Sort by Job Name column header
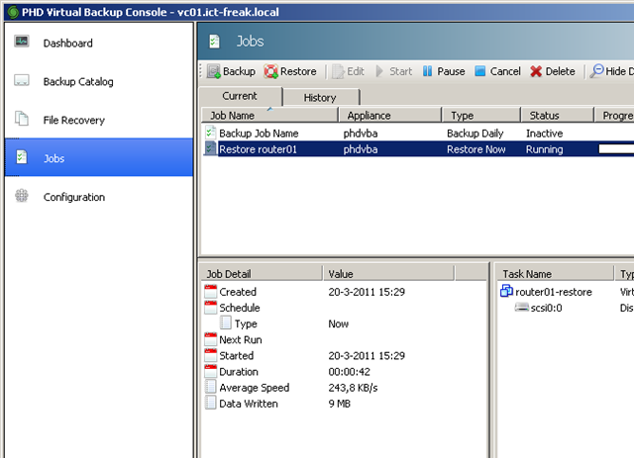Viewport: 634px width, 458px height. [267, 115]
